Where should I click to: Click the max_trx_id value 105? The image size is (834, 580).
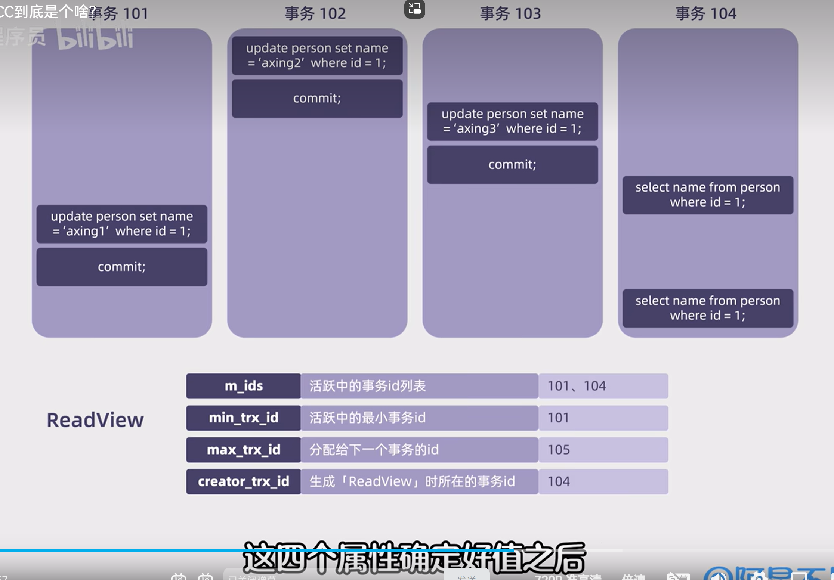(x=559, y=450)
